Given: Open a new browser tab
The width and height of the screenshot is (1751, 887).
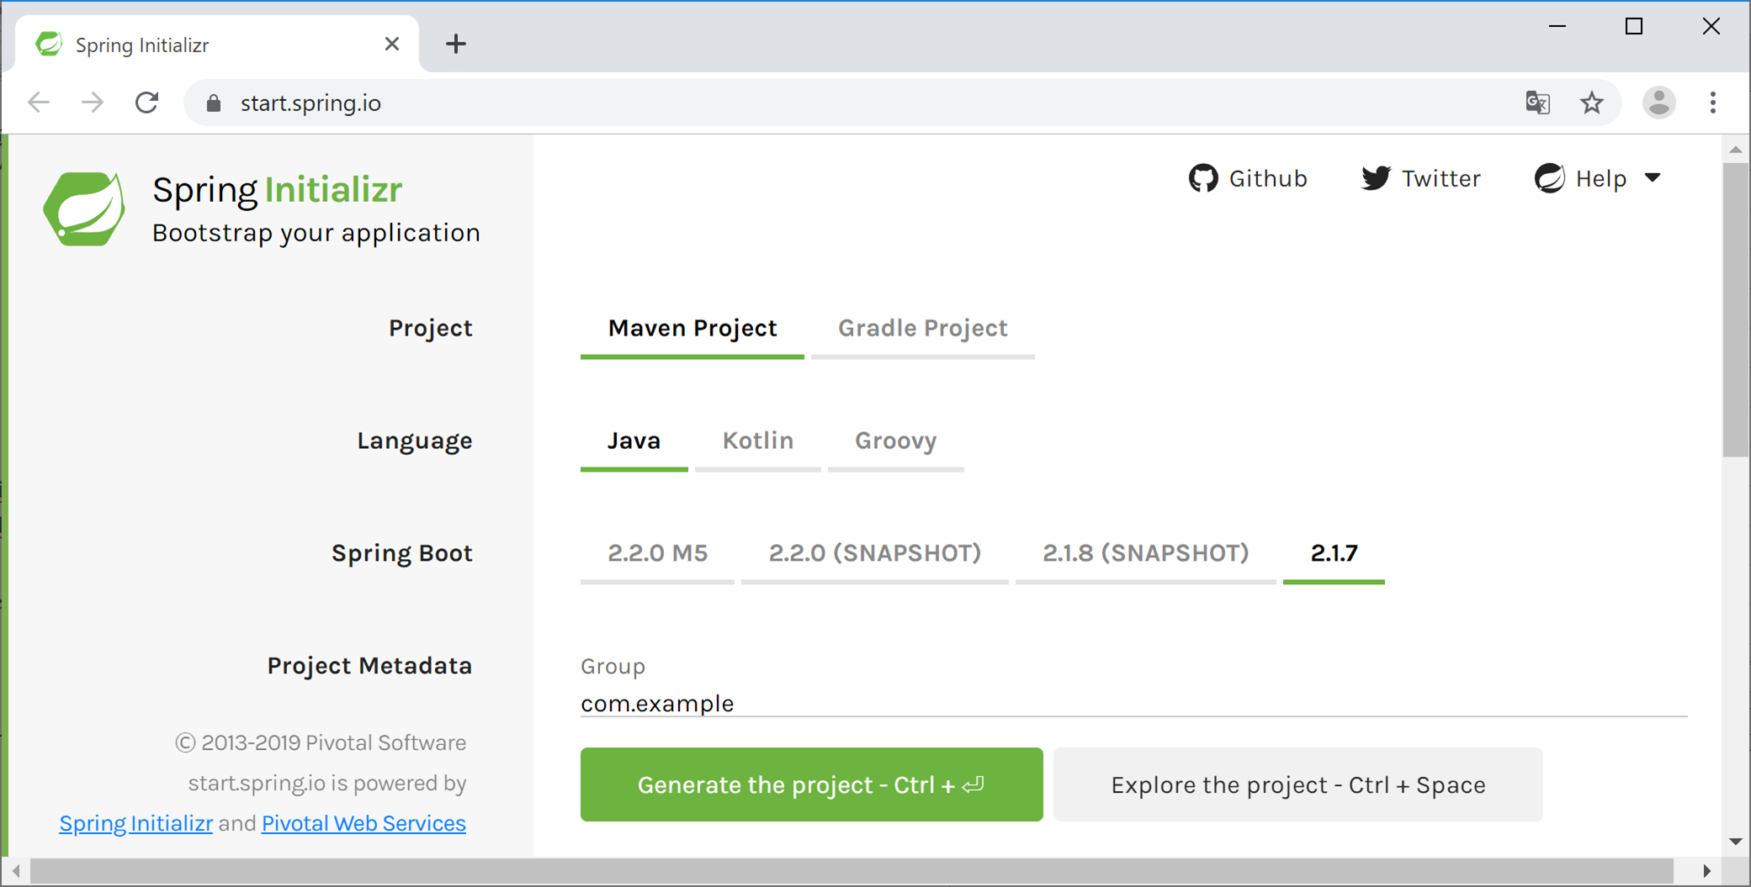Looking at the screenshot, I should click(x=456, y=43).
